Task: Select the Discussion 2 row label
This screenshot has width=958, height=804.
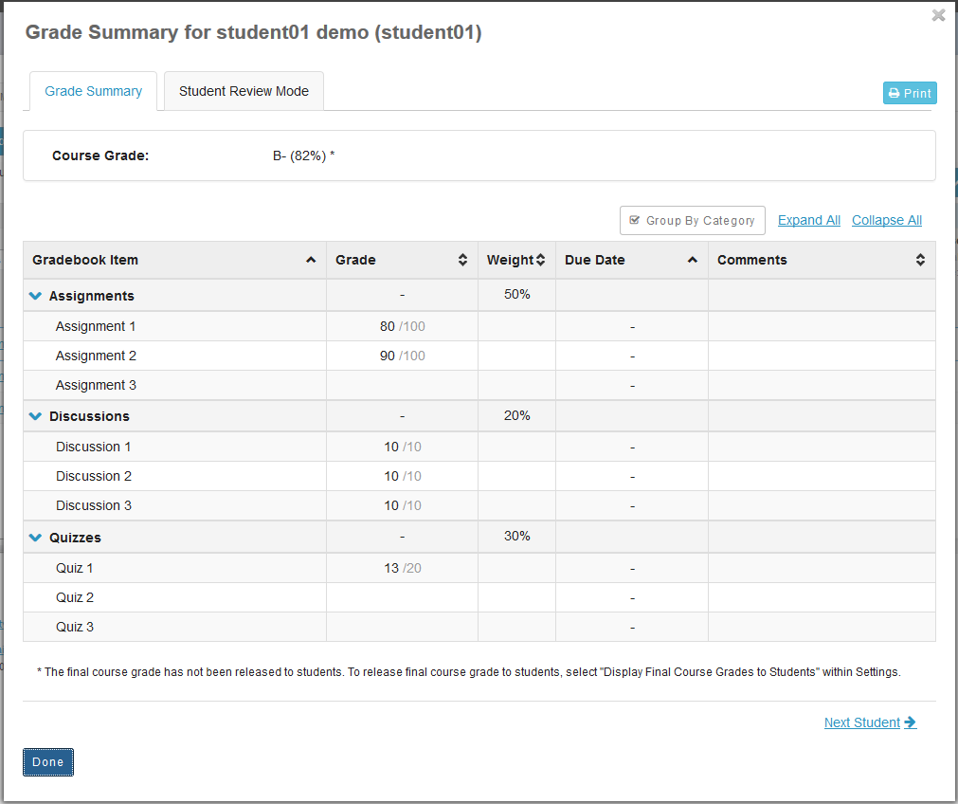Action: click(x=94, y=476)
